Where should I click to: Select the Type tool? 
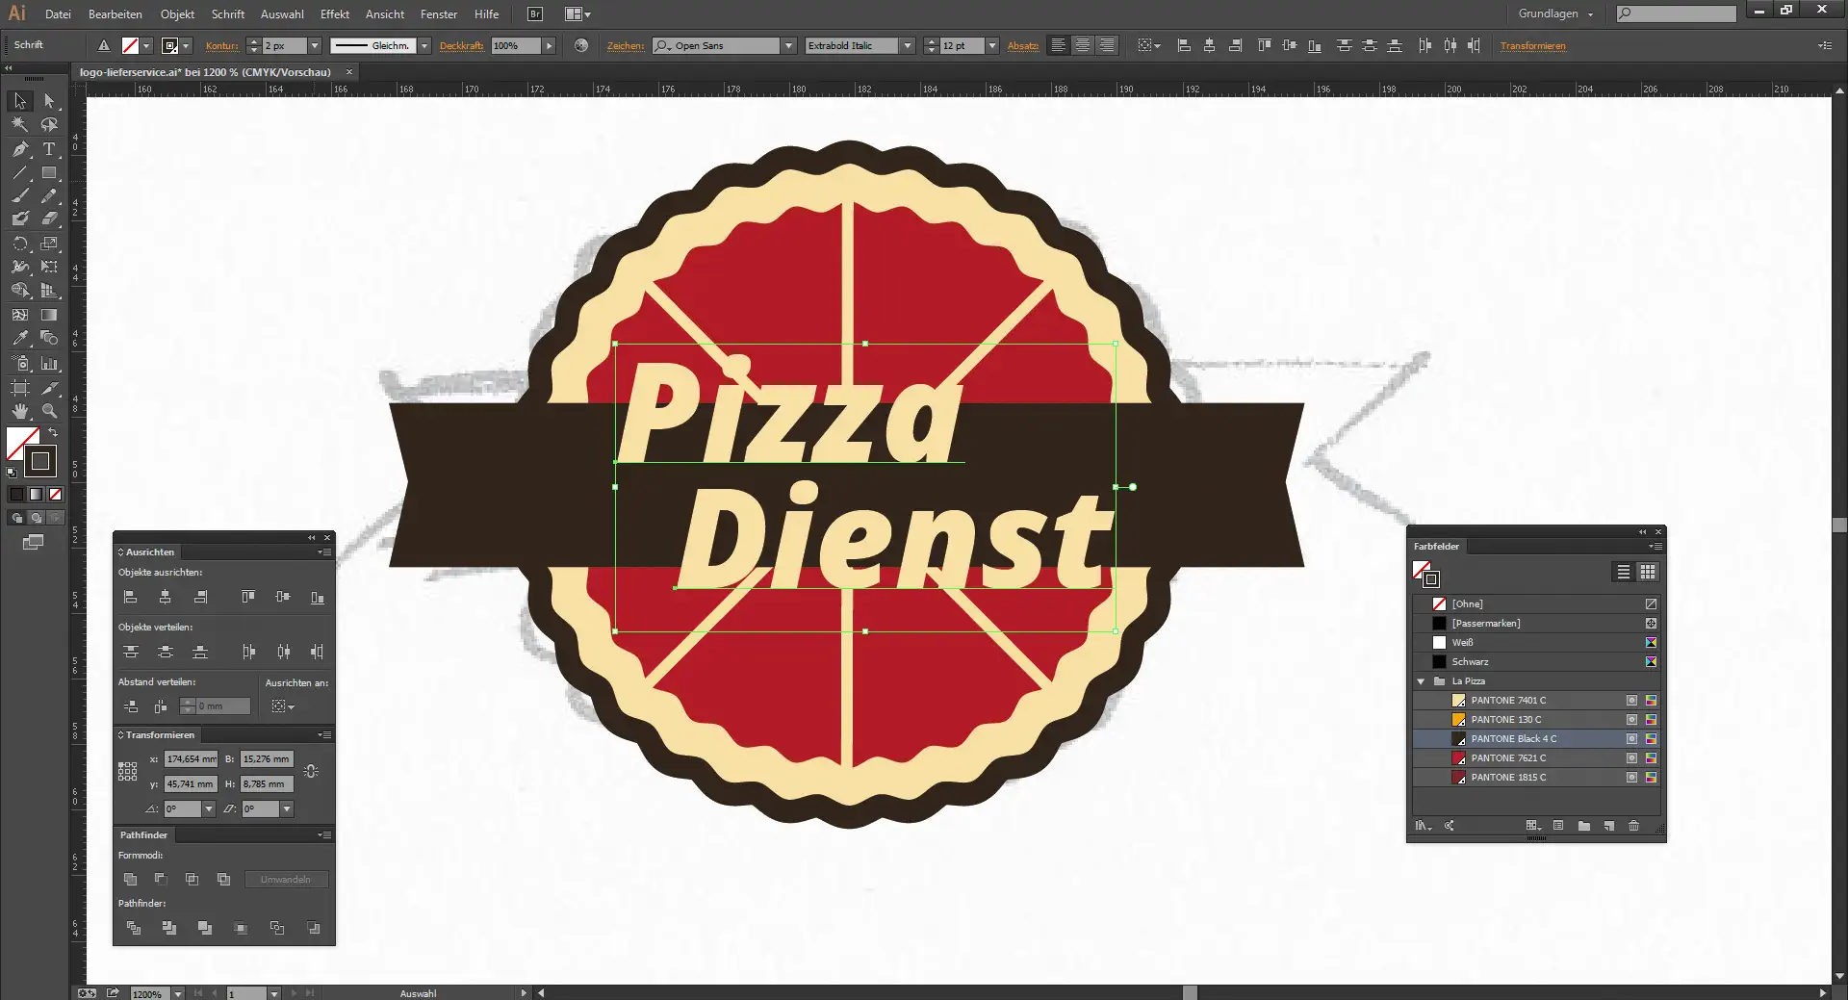[49, 149]
